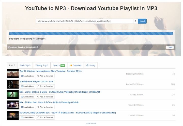The width and height of the screenshot is (183, 126).
Task: Click the green 'new' badge on Search tab
Action: pyautogui.click(x=63, y=66)
